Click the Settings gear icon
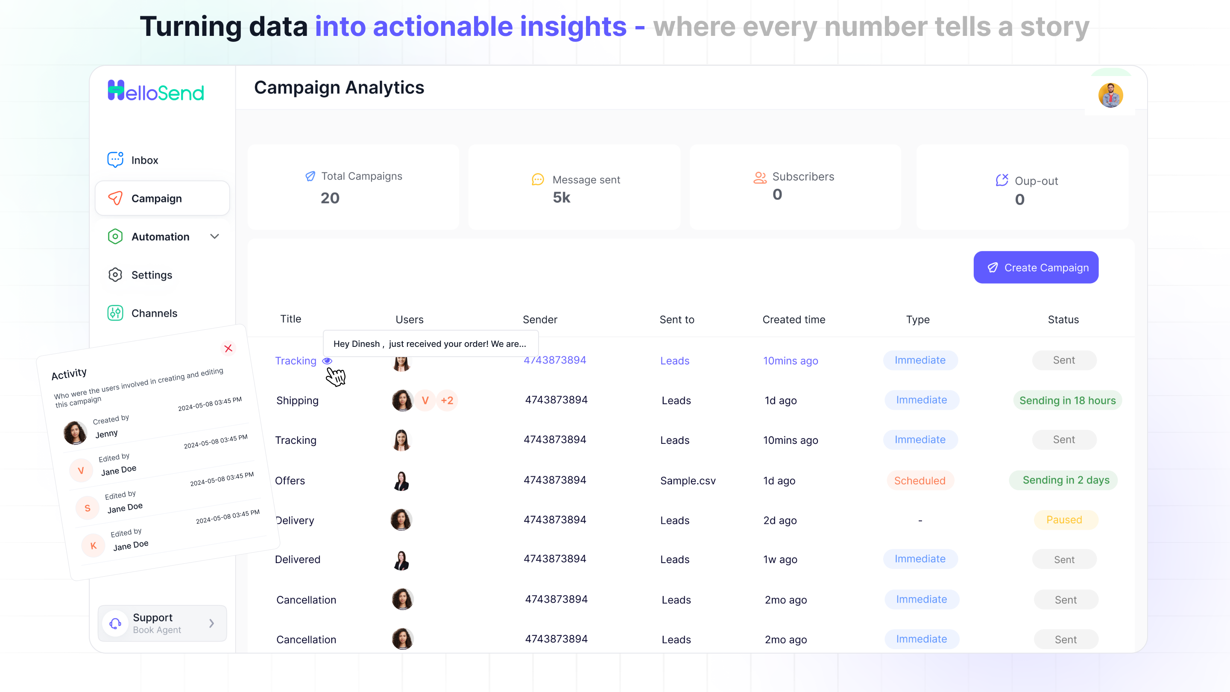 pyautogui.click(x=115, y=275)
